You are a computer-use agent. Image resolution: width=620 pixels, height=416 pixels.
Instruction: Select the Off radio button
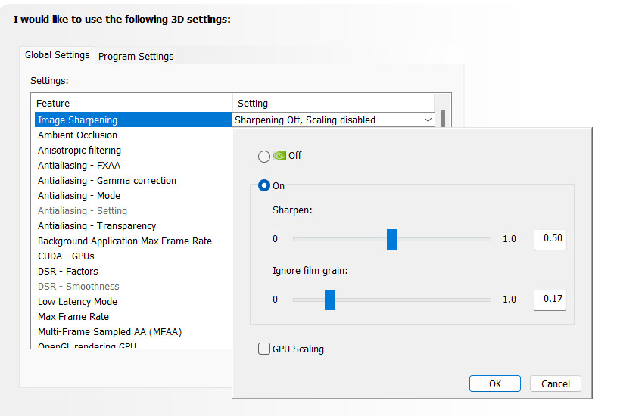[x=264, y=156]
